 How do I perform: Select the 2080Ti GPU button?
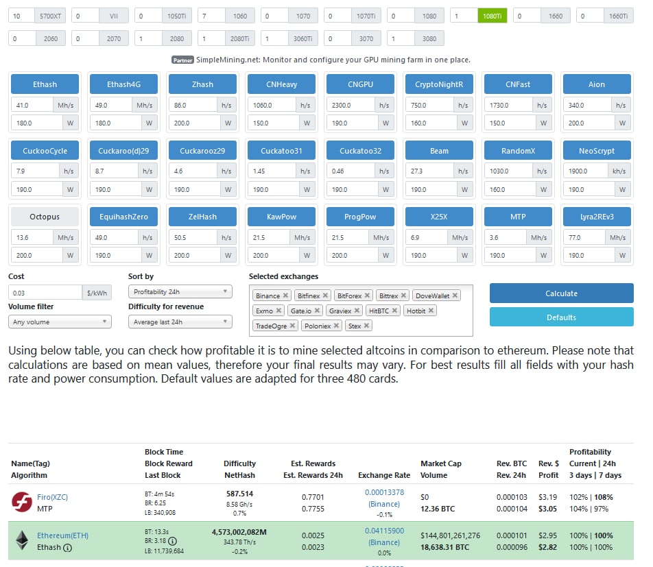pos(239,38)
